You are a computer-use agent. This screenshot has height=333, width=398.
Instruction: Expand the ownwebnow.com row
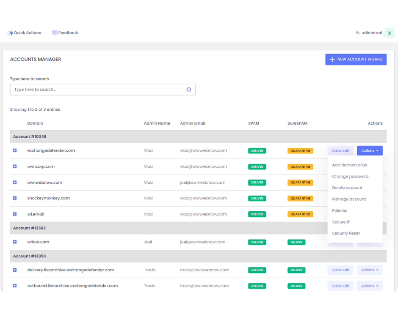tap(15, 183)
